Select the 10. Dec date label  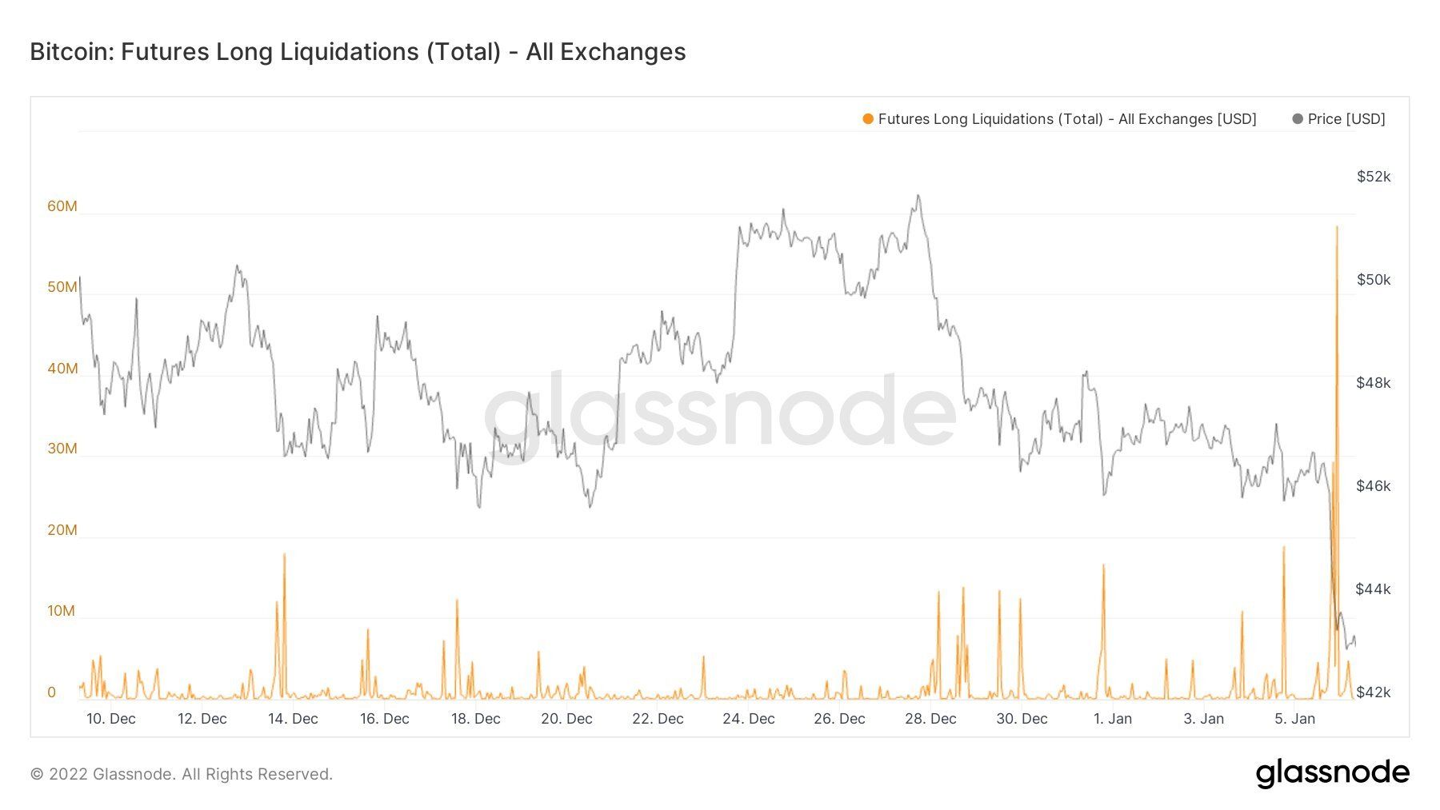pos(111,719)
